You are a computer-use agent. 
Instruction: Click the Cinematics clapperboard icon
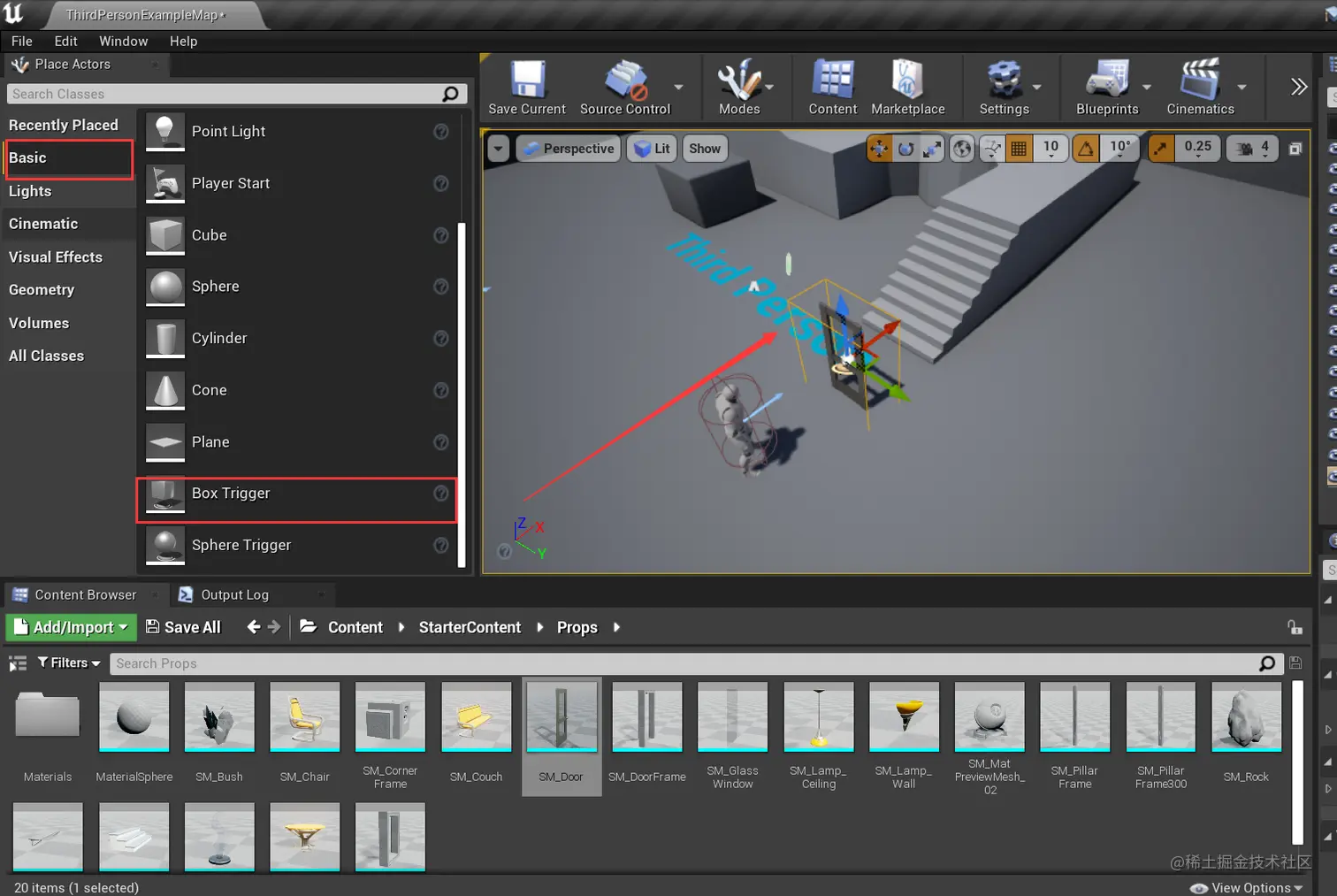click(1200, 80)
